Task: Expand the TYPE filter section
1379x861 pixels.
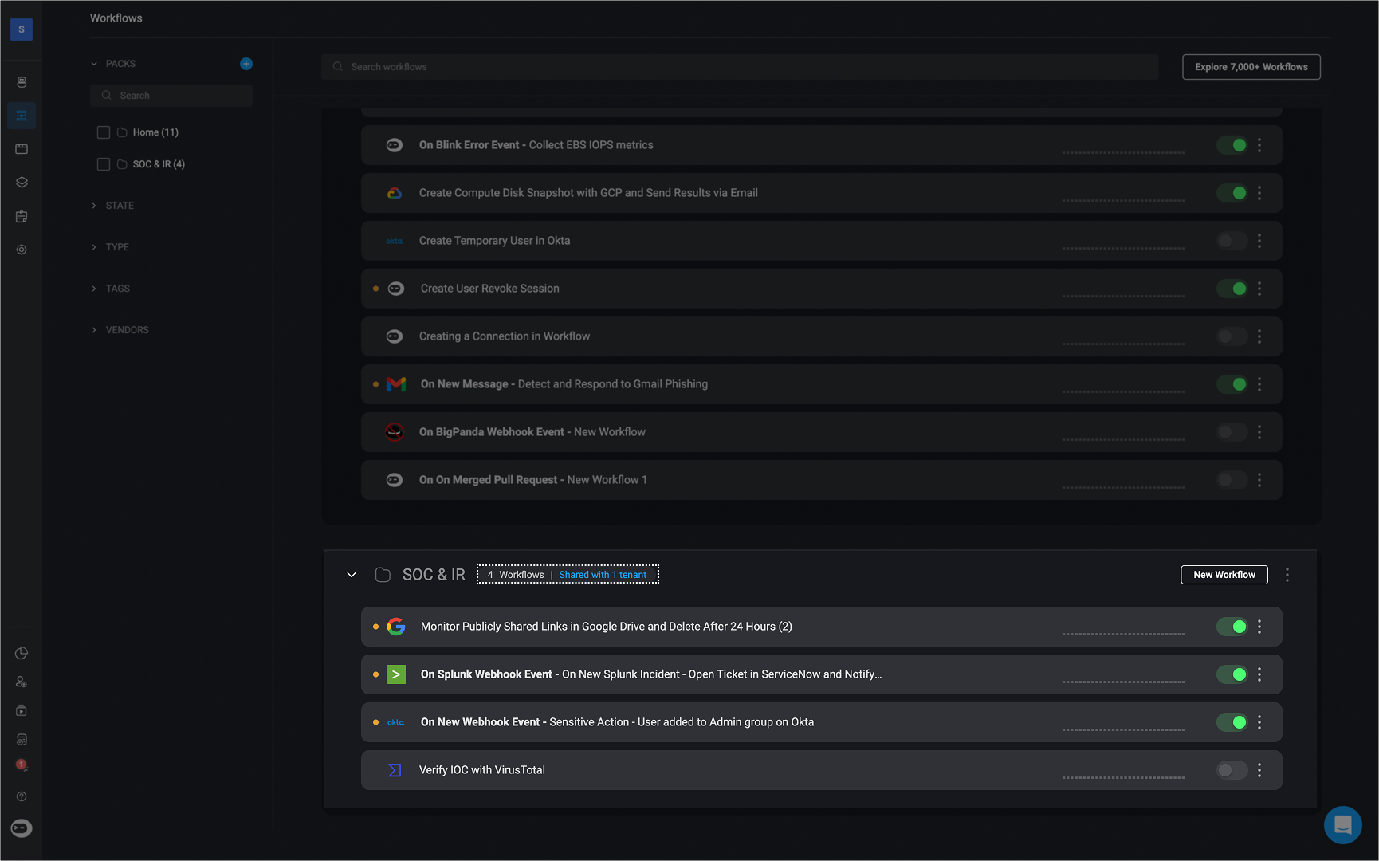Action: 94,247
